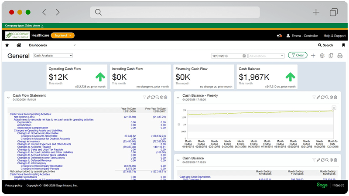349x196 pixels.
Task: Go to the home icon
Action: (x=19, y=45)
